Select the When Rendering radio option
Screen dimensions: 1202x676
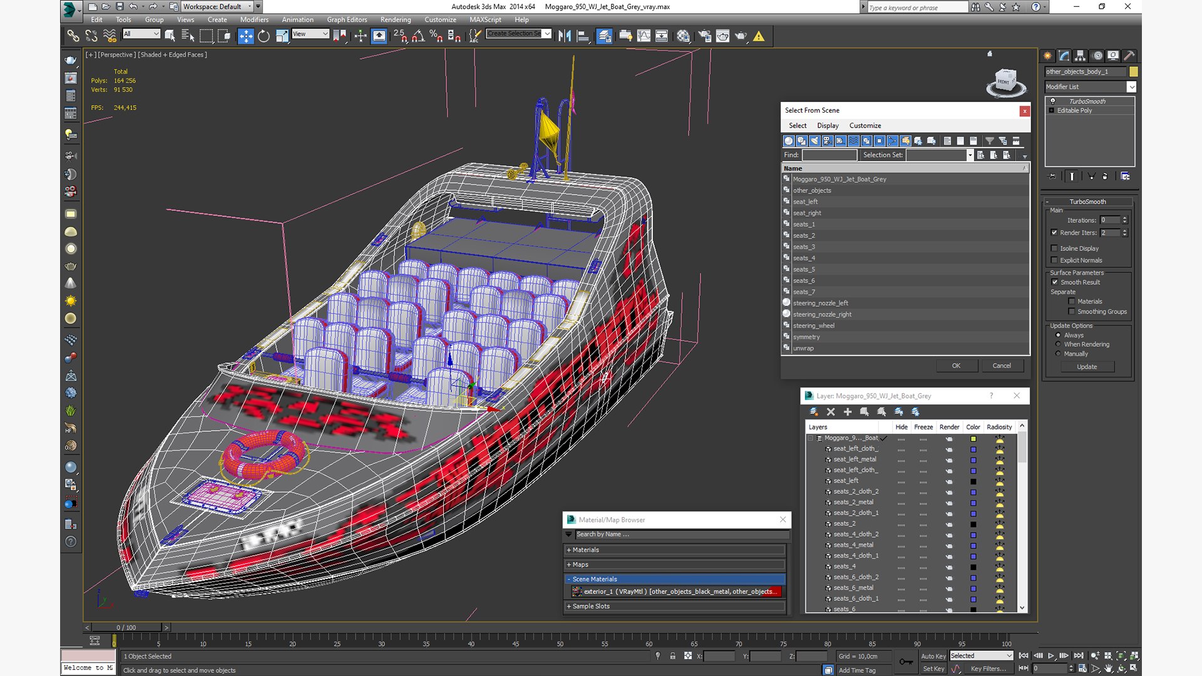coord(1058,344)
